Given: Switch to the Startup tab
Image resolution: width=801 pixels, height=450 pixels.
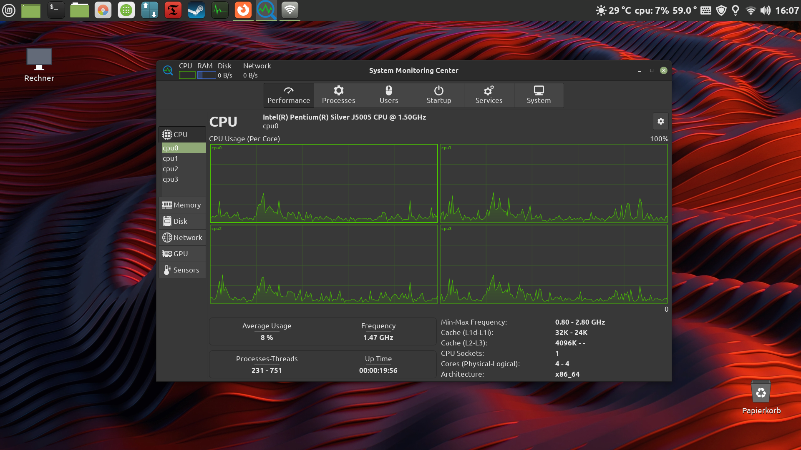Looking at the screenshot, I should click(439, 95).
